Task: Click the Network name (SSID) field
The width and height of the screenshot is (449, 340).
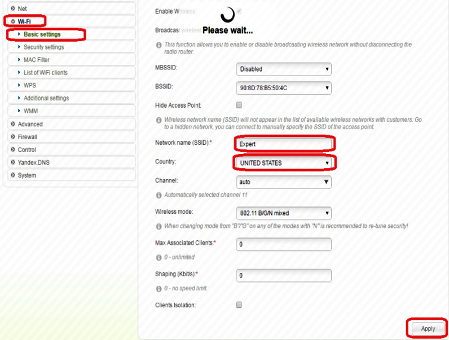Action: [x=283, y=144]
